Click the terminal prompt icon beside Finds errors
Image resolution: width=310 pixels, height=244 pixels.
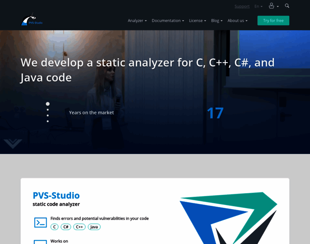pos(40,222)
